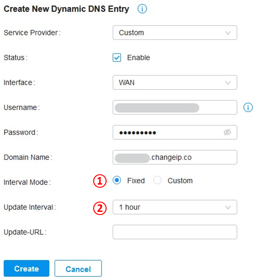Show password with the eye icon

point(227,132)
